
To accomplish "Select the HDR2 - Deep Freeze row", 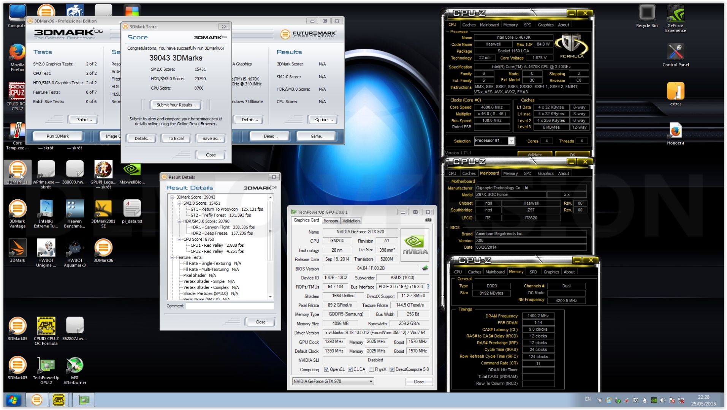I will click(x=221, y=233).
